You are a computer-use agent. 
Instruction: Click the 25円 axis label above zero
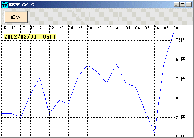(181, 79)
